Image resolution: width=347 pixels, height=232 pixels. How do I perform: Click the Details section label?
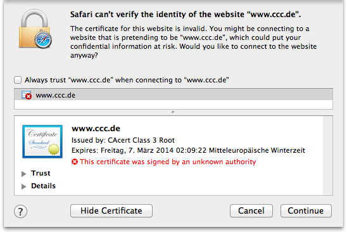click(x=43, y=186)
